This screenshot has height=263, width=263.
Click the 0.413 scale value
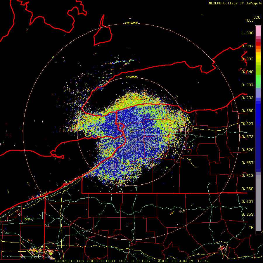pos(248,176)
